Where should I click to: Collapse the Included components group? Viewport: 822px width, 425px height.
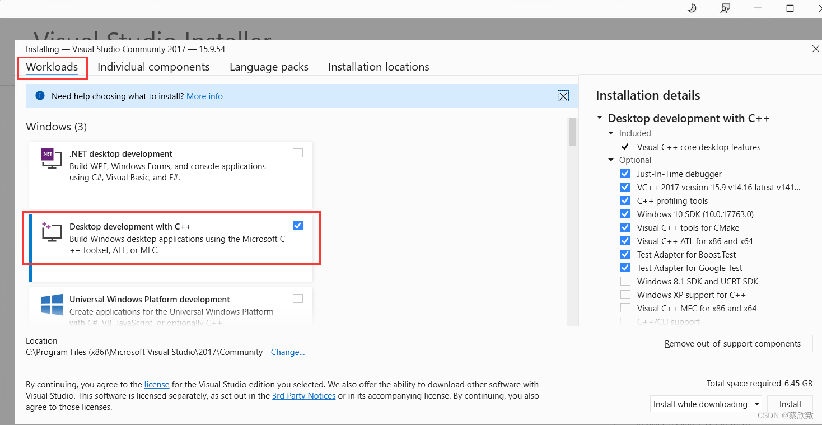(x=611, y=133)
